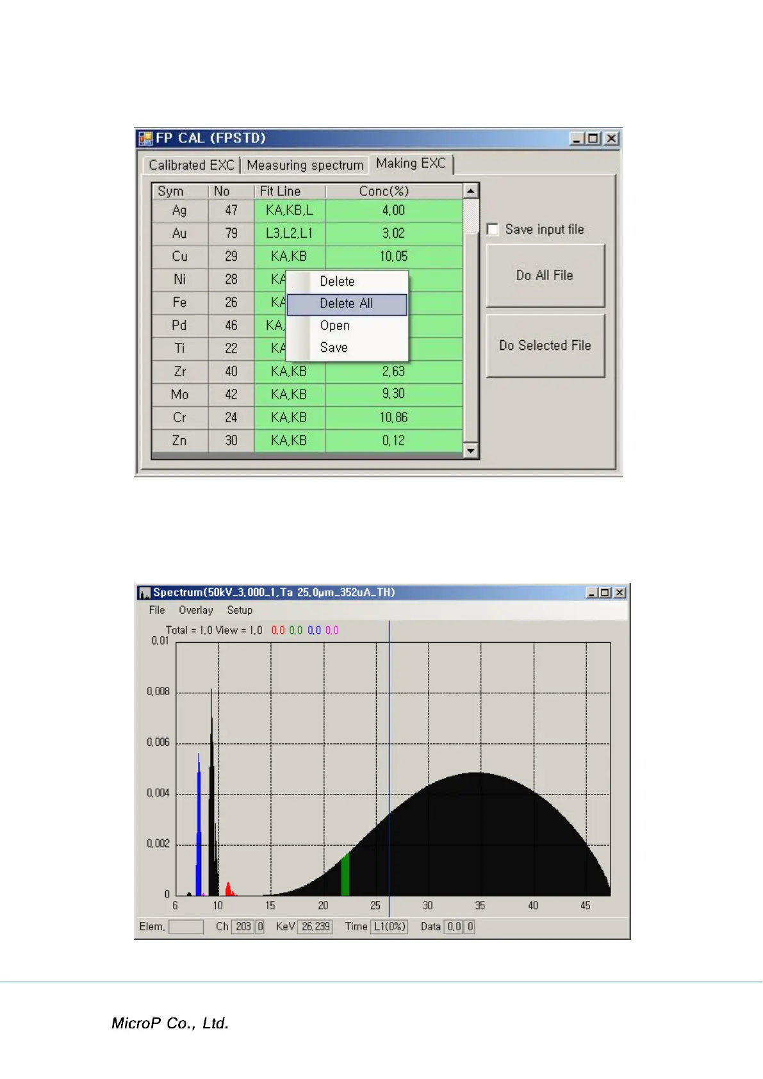The height and width of the screenshot is (1079, 763).
Task: Select the Zr row symbol cell
Action: pyautogui.click(x=180, y=372)
